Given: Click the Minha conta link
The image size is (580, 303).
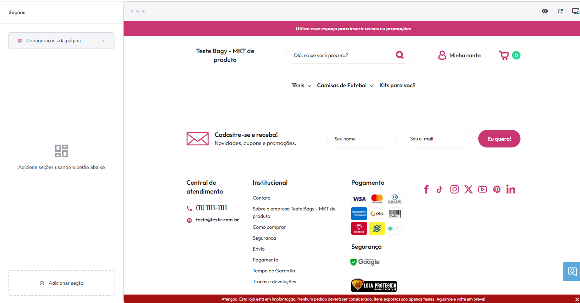Looking at the screenshot, I should click(x=459, y=55).
